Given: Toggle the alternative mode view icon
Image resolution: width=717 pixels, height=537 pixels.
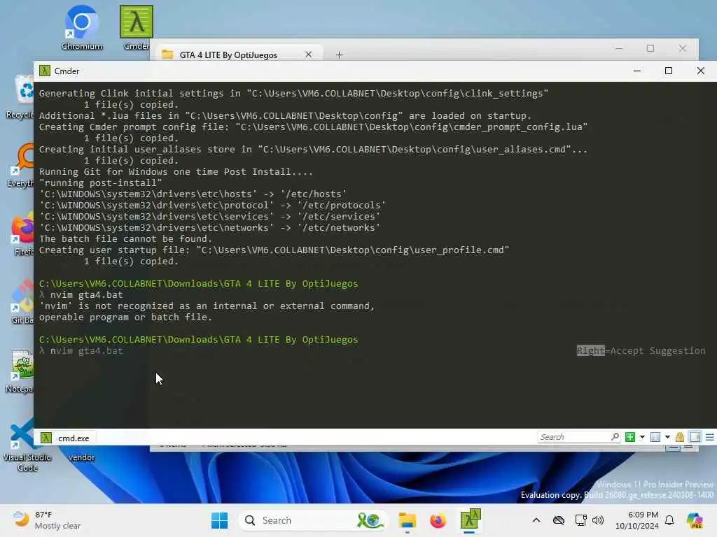Looking at the screenshot, I should coord(695,437).
